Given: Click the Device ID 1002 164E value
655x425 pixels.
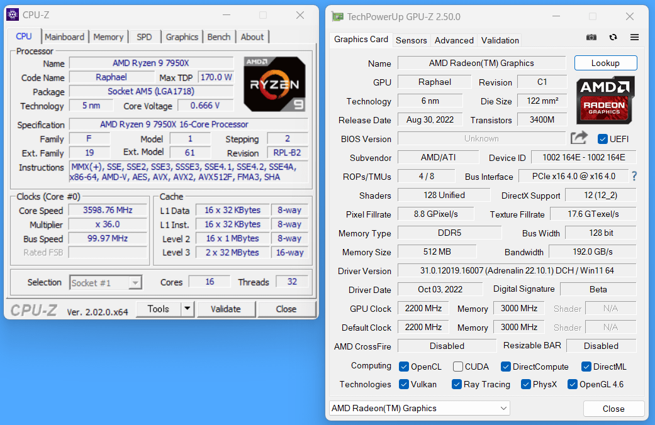Looking at the screenshot, I should pyautogui.click(x=583, y=157).
